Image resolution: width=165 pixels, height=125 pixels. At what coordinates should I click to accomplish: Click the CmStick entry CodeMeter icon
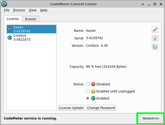tap(10, 38)
